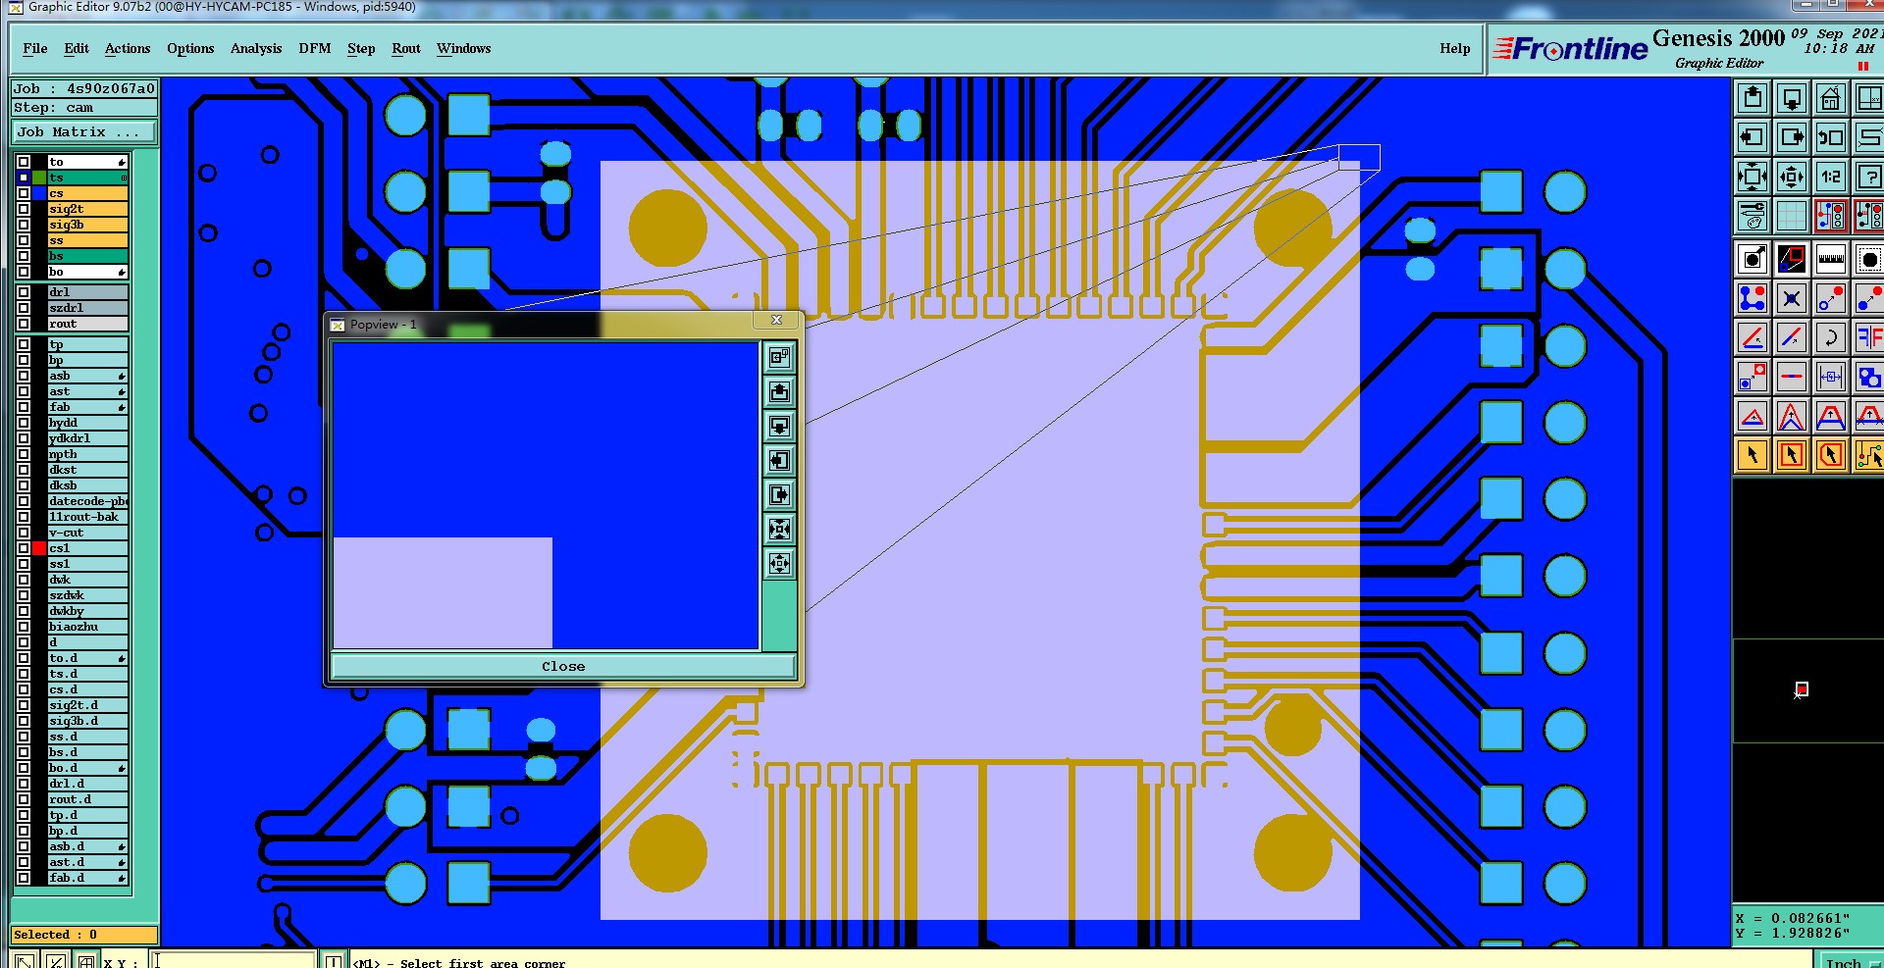Select the measure ruler tool icon
This screenshot has width=1884, height=968.
(x=1831, y=259)
